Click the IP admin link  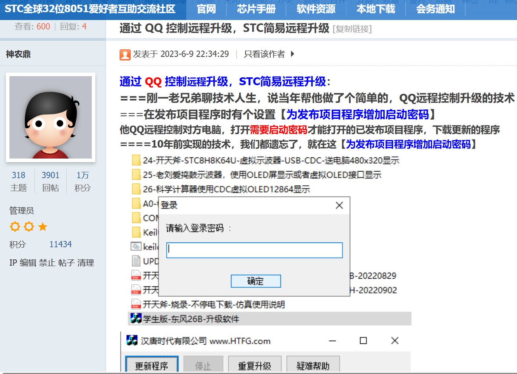(13, 263)
